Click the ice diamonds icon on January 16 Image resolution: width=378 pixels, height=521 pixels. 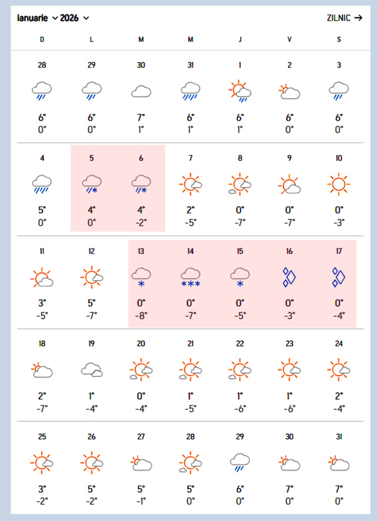(x=289, y=277)
